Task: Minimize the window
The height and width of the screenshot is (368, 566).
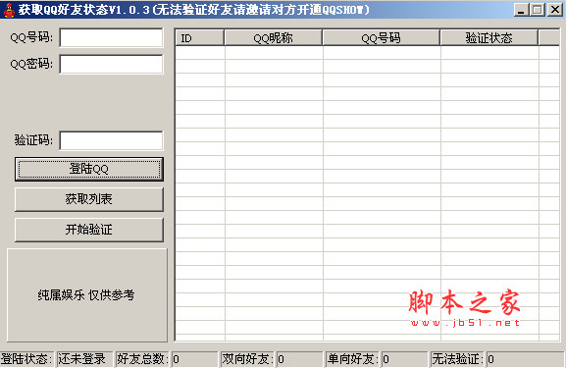Action: 521,10
